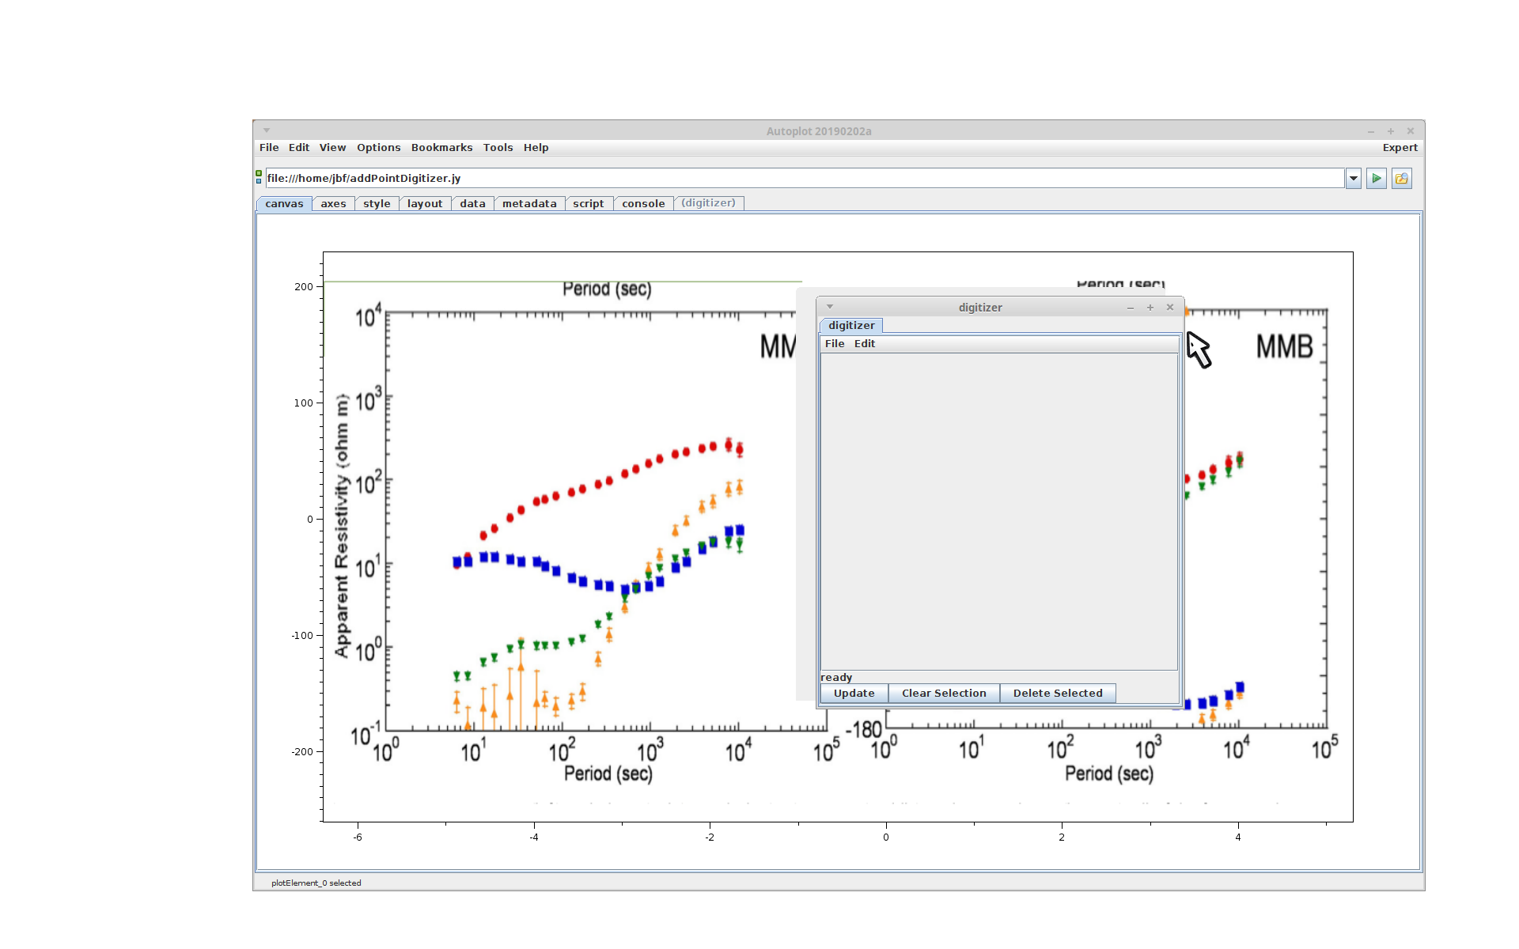The width and height of the screenshot is (1519, 949).
Task: Switch to the script tab
Action: [589, 203]
